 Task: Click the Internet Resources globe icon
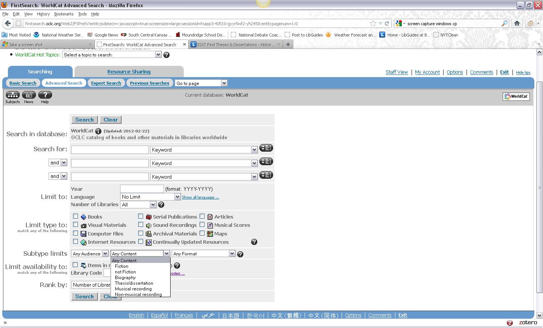pos(84,243)
